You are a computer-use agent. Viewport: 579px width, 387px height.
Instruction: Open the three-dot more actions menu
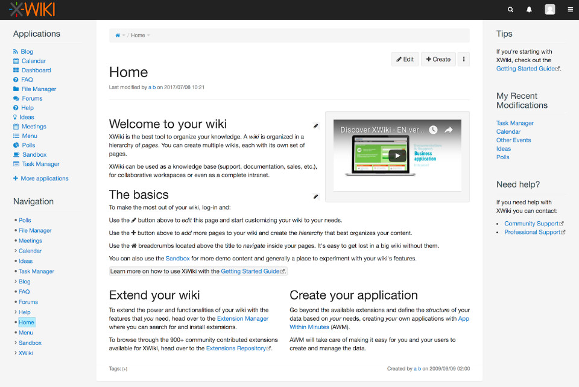click(x=463, y=59)
